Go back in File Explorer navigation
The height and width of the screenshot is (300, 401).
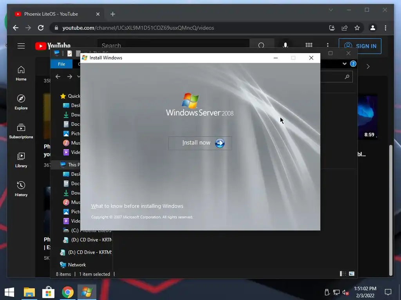58,77
